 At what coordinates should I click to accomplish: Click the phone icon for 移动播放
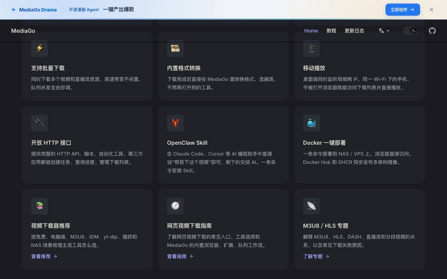[x=312, y=48]
